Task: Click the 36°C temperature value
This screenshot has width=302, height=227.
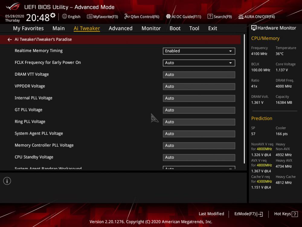Action: [x=279, y=54]
